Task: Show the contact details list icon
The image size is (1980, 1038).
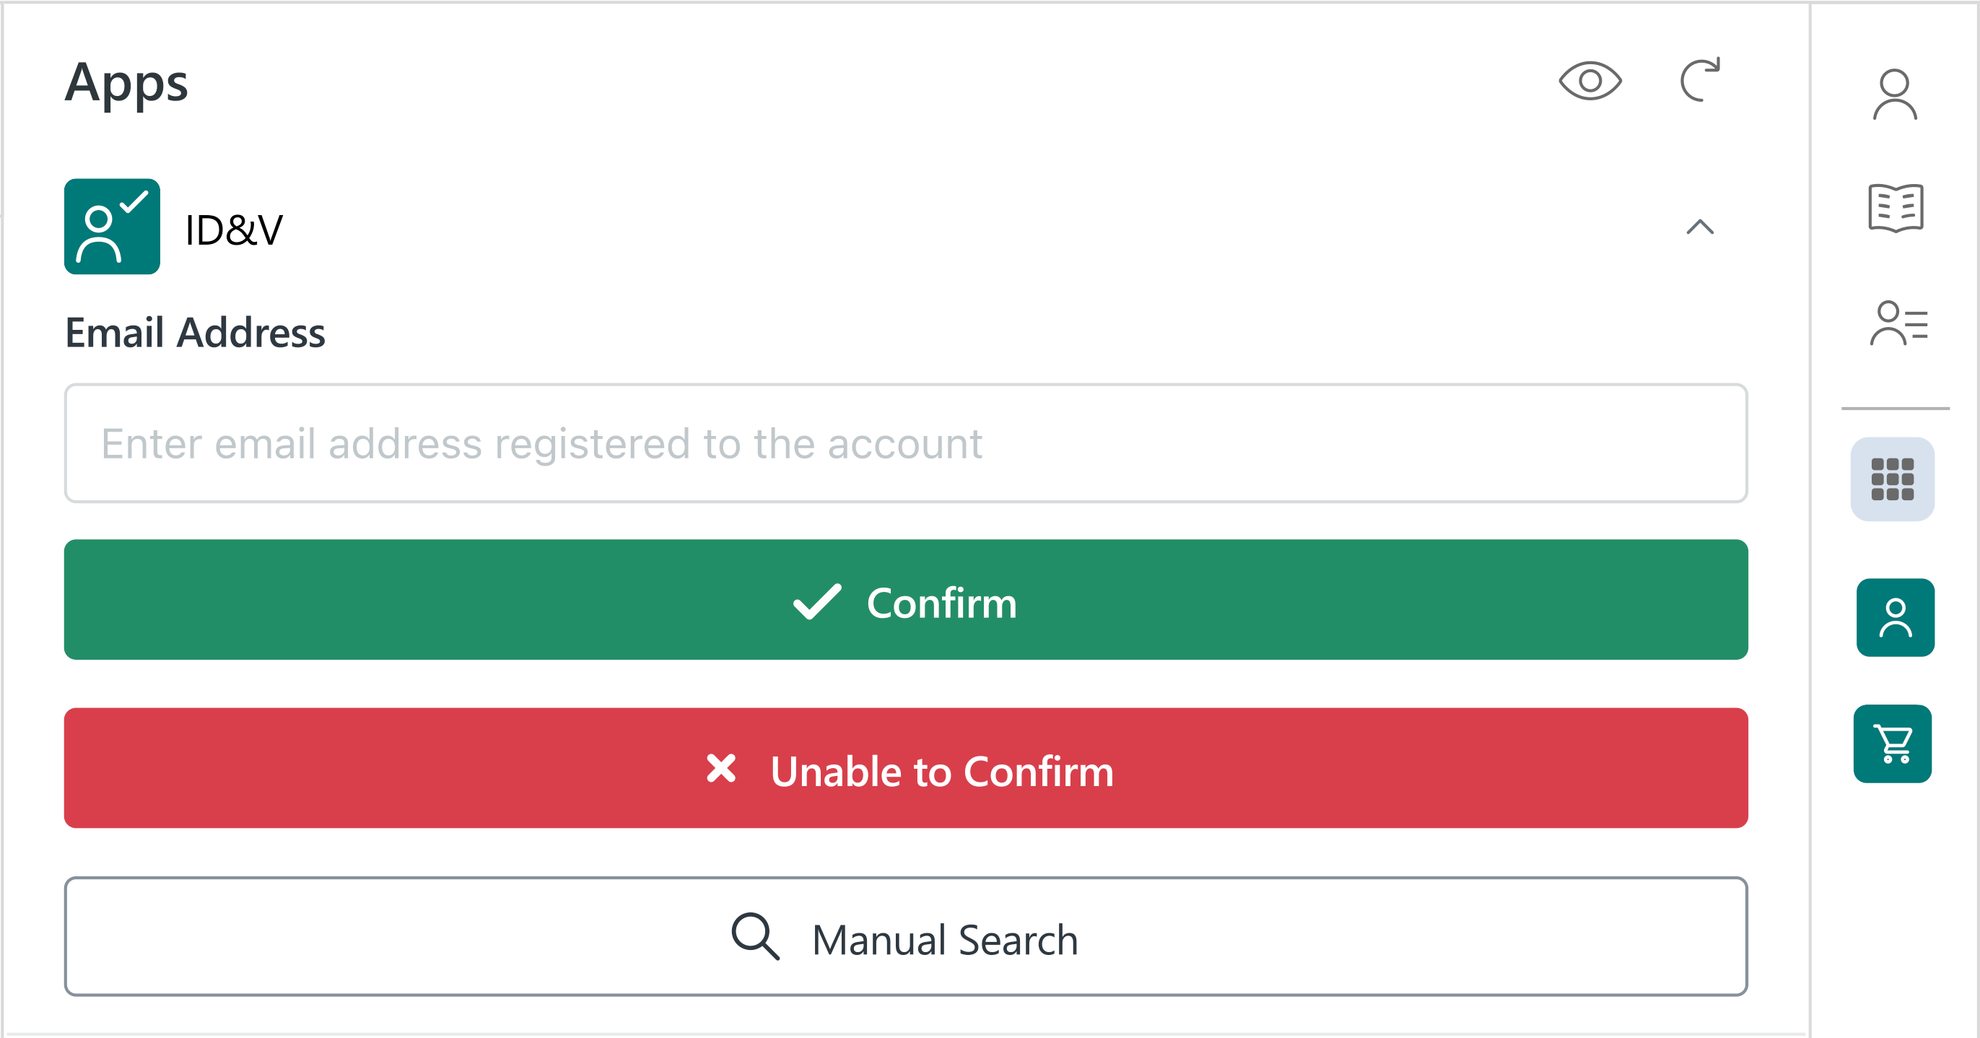Action: pos(1898,323)
